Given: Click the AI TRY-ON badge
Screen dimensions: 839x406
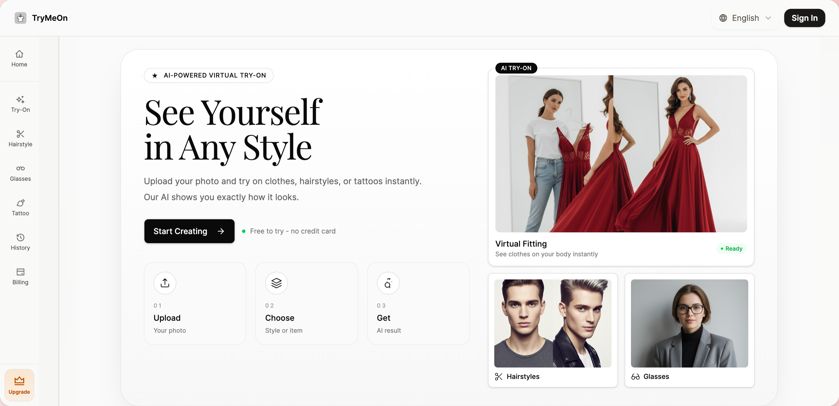Looking at the screenshot, I should 516,68.
